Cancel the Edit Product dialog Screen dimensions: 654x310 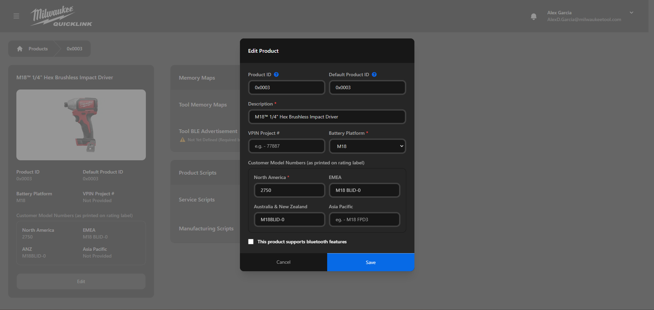coord(284,262)
